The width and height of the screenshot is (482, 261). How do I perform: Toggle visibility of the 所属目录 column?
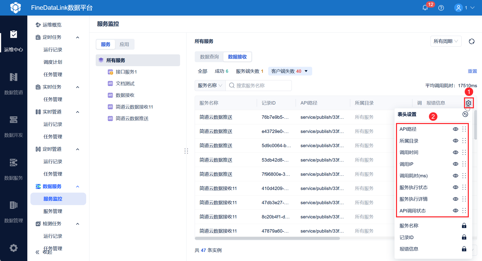456,141
